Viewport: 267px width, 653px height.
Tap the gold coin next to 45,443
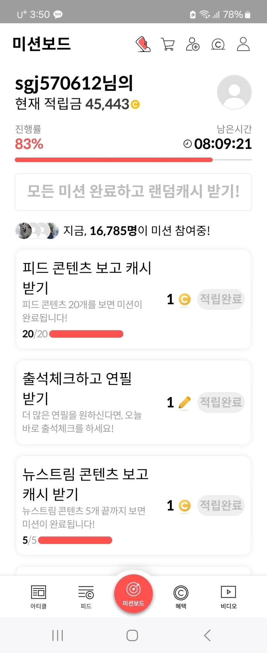pos(135,105)
